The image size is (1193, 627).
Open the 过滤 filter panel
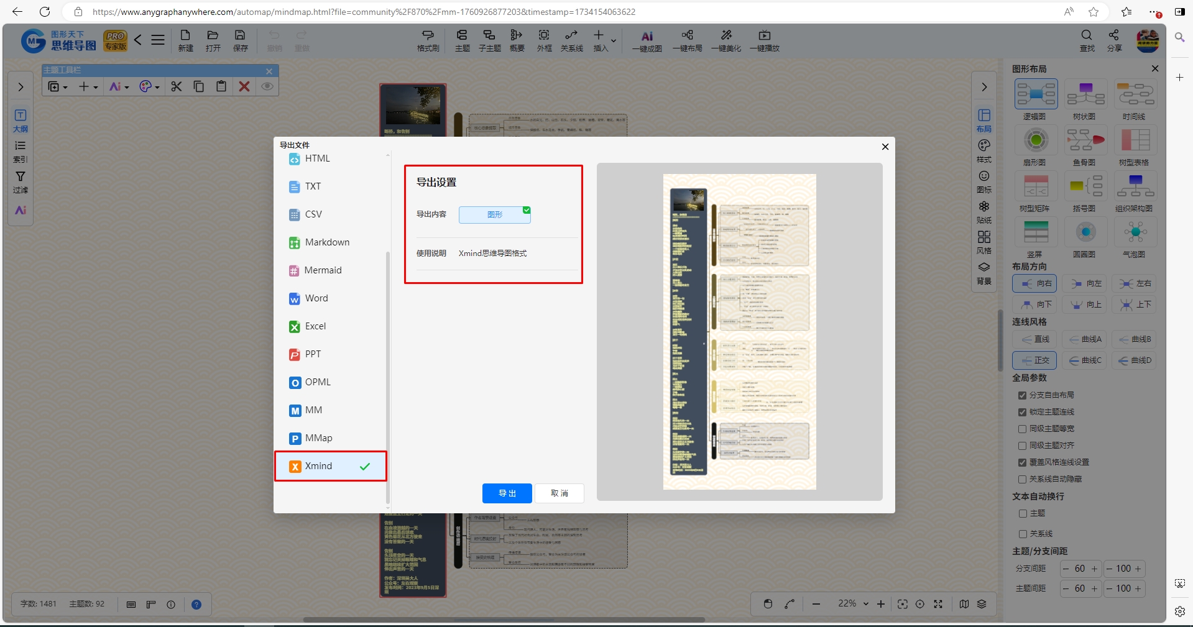21,182
